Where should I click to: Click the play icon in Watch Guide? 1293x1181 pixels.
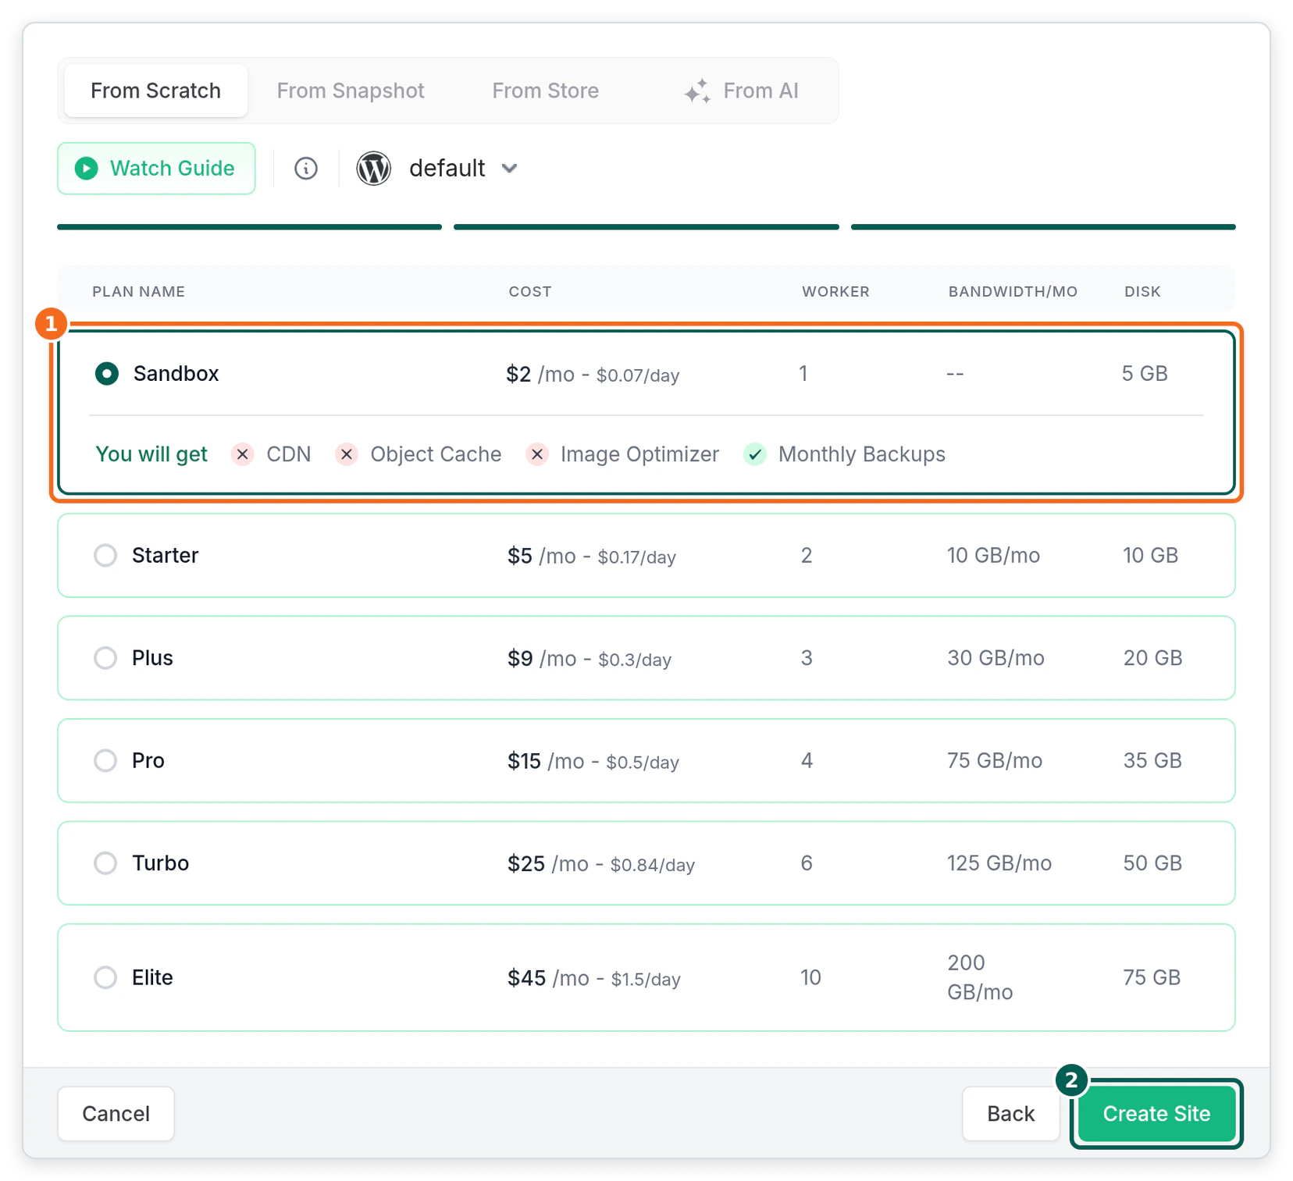[x=87, y=169]
